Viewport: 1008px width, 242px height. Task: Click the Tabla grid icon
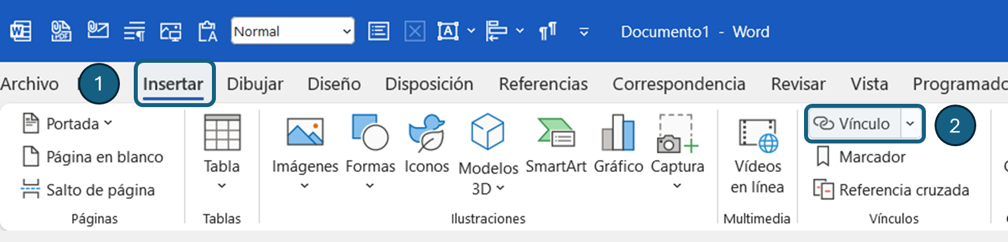222,133
